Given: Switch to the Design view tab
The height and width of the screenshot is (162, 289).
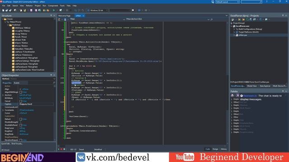Looking at the screenshot, I should coord(215,149).
